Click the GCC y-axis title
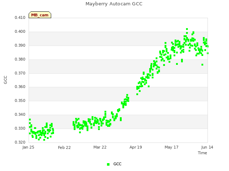The image size is (229, 171). point(5,80)
